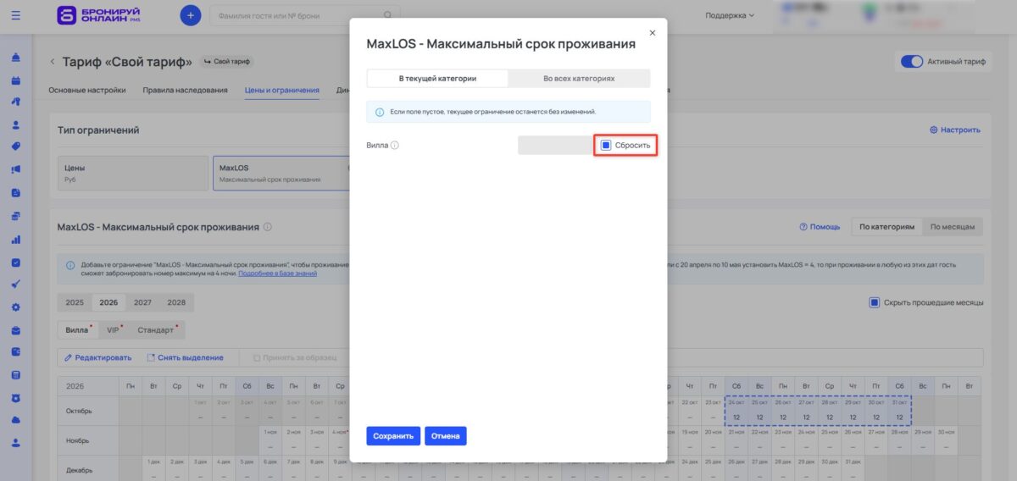Open the cloud icon in the sidebar

pos(16,420)
